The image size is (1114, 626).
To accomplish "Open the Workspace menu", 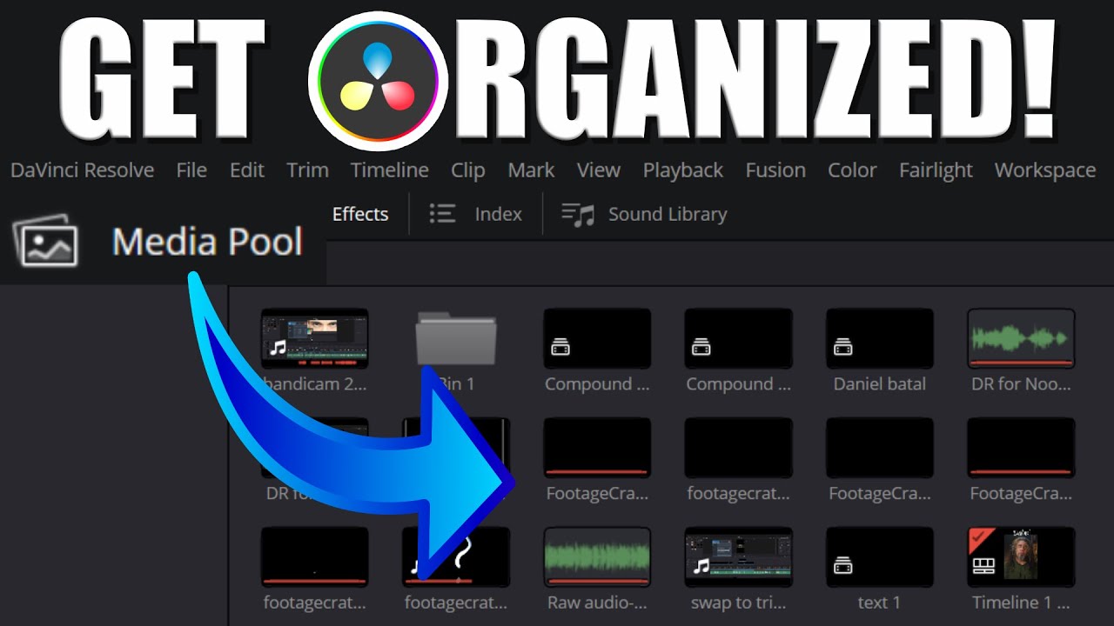I will coord(1045,170).
